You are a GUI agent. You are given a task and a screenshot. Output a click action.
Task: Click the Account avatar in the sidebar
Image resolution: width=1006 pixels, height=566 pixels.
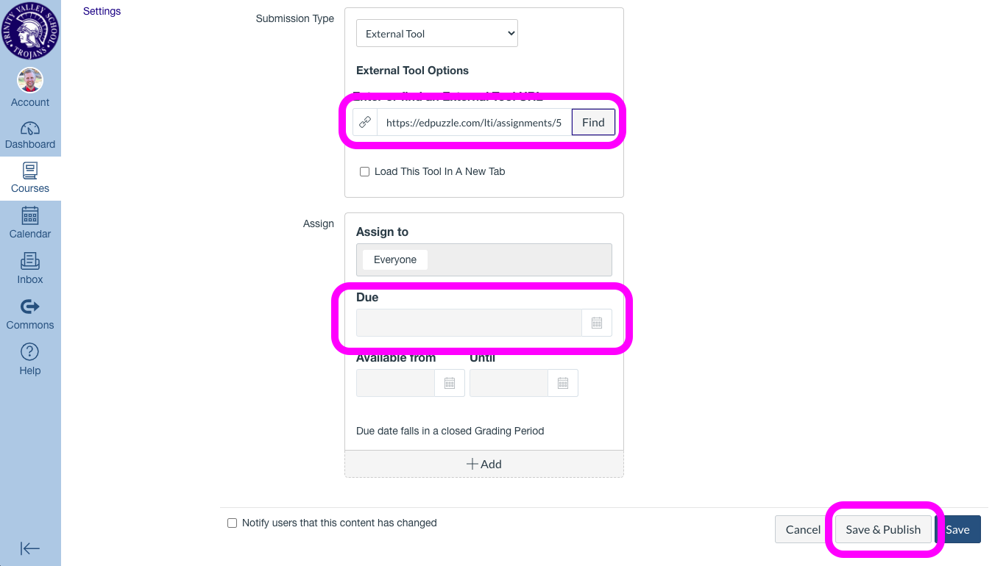pyautogui.click(x=30, y=81)
